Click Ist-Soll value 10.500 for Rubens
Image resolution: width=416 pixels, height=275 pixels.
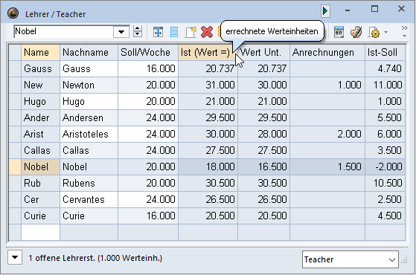pyautogui.click(x=385, y=184)
